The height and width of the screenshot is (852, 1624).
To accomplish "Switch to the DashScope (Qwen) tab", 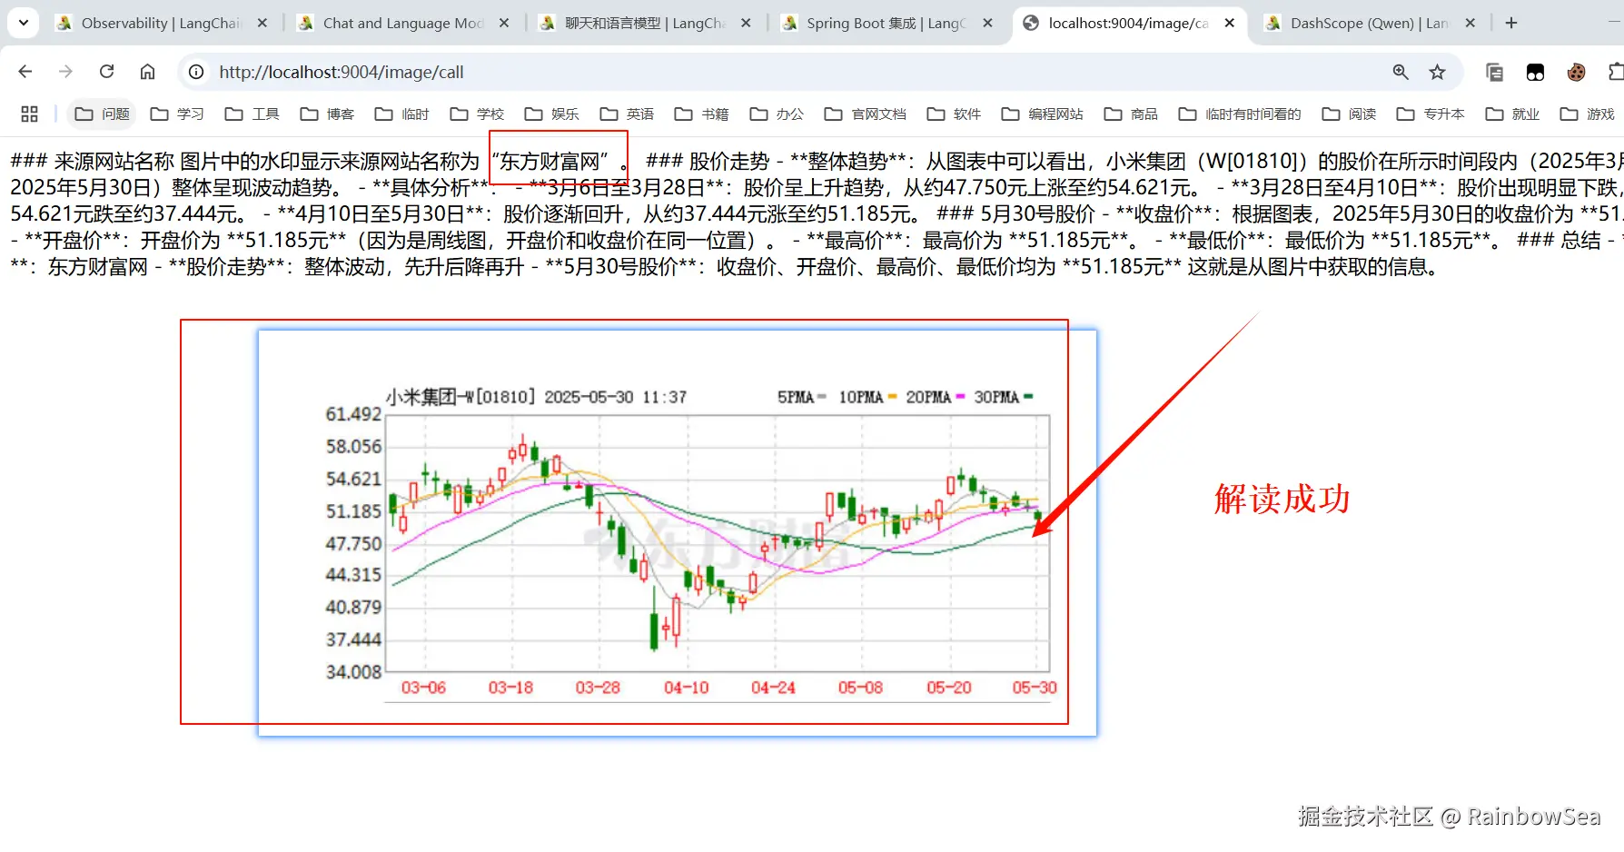I will tap(1370, 23).
